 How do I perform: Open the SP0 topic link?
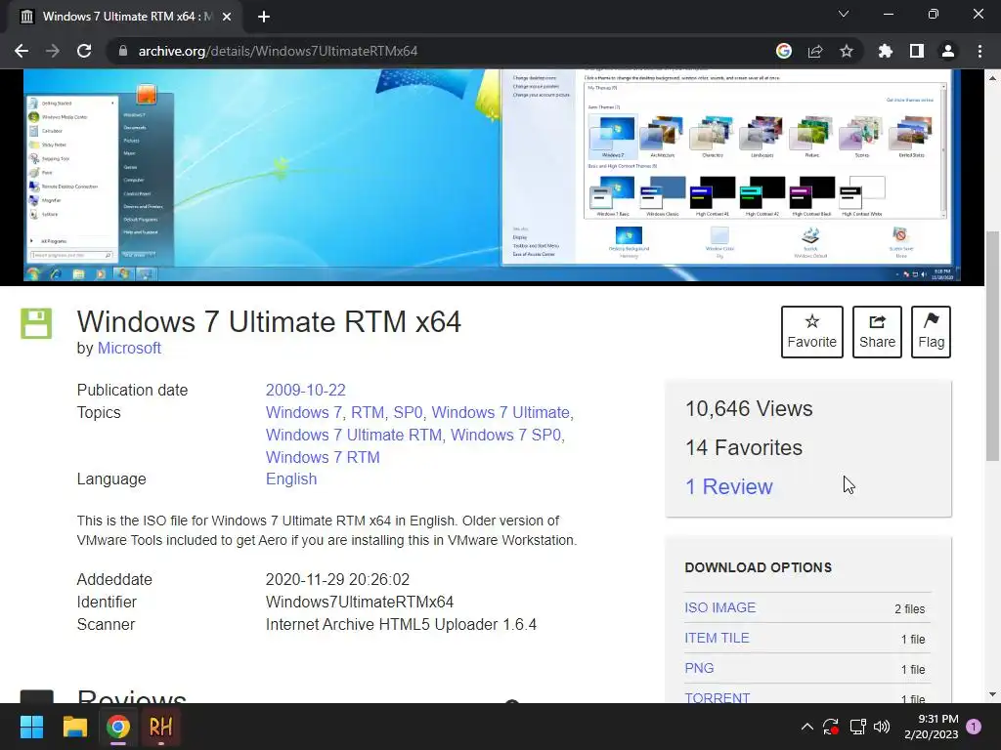(x=408, y=413)
